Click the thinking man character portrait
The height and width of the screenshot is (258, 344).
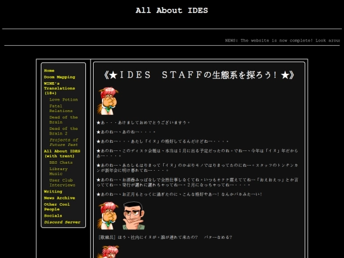(x=133, y=215)
